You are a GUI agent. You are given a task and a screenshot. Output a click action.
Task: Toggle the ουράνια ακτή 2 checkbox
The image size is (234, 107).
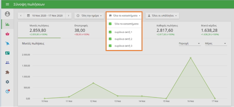point(110,39)
